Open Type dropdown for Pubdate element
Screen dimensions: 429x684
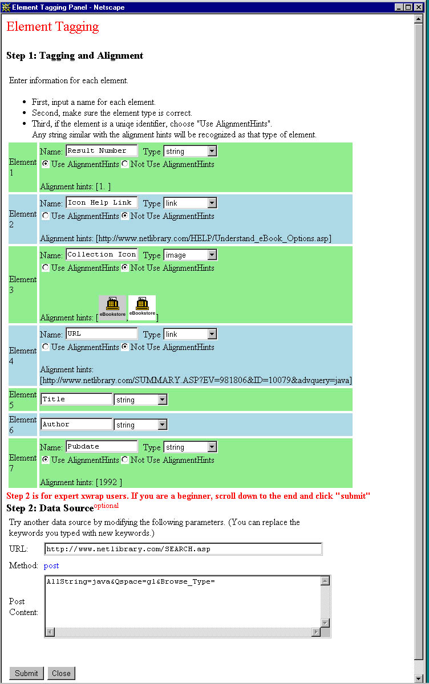(212, 447)
